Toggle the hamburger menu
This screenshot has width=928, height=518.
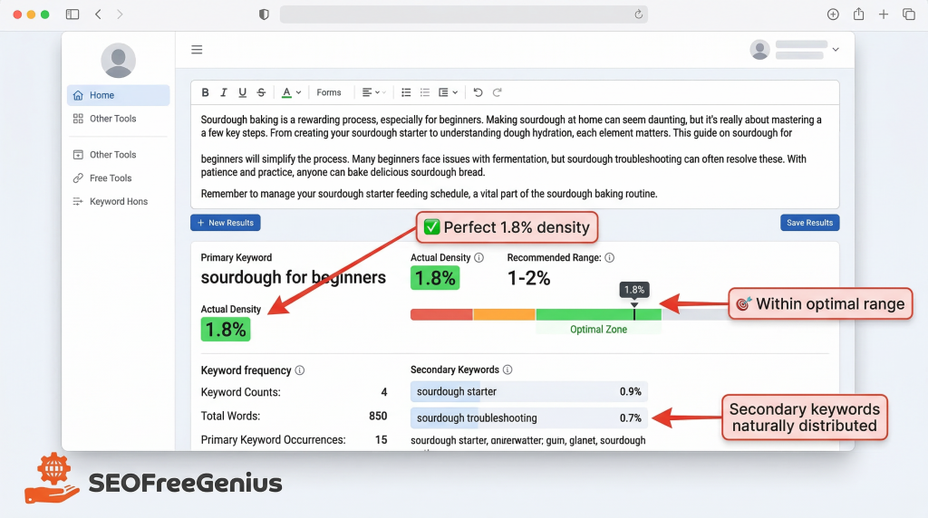point(197,50)
